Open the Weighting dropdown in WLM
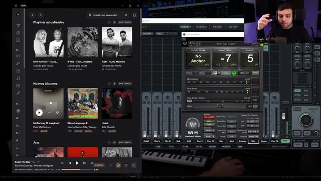 (210, 136)
